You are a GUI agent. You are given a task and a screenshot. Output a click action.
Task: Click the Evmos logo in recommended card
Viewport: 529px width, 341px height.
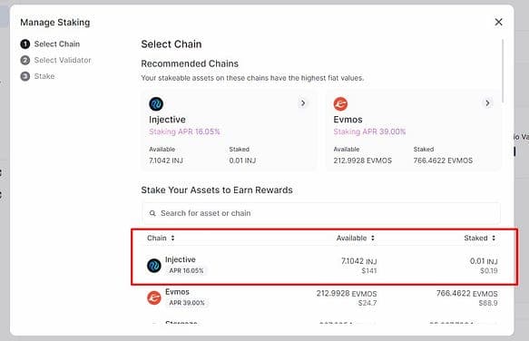click(x=340, y=104)
